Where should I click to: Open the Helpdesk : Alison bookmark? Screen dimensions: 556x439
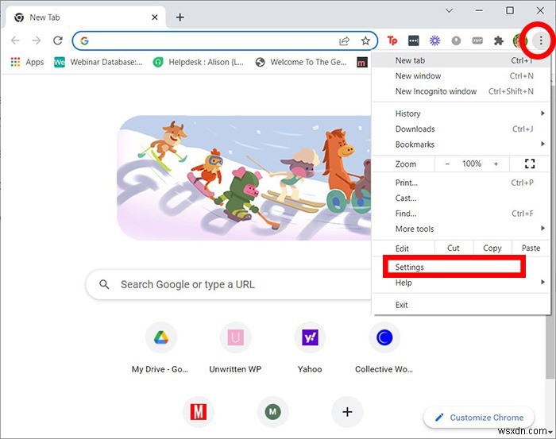coord(199,62)
